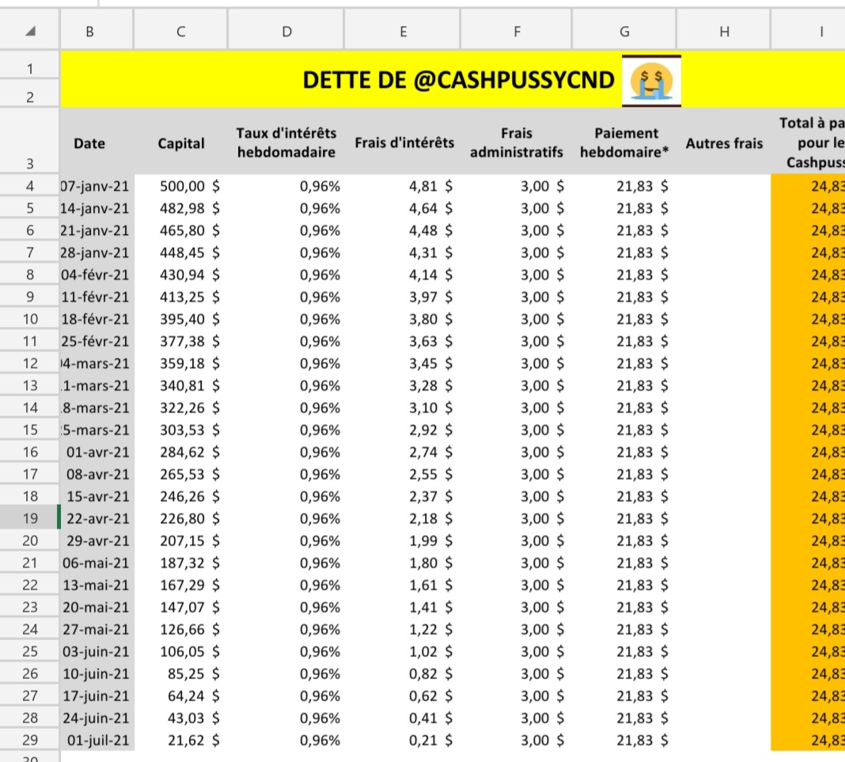Image resolution: width=845 pixels, height=762 pixels.
Task: Select the 27-mai-21 date cell
Action: [x=97, y=629]
